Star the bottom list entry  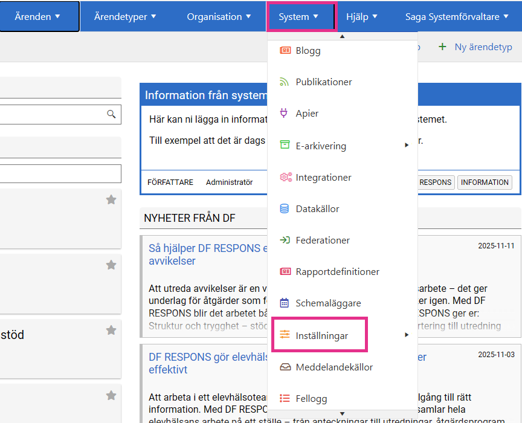tap(111, 395)
